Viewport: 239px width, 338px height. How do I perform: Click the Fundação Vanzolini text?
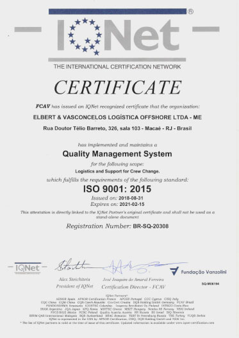204,272
